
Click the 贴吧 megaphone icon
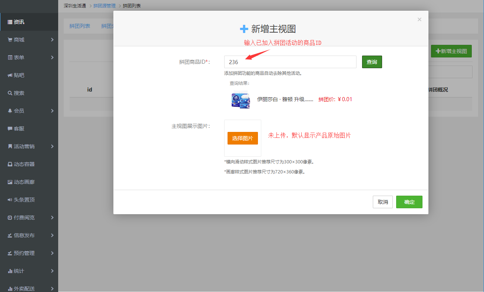[x=10, y=75]
